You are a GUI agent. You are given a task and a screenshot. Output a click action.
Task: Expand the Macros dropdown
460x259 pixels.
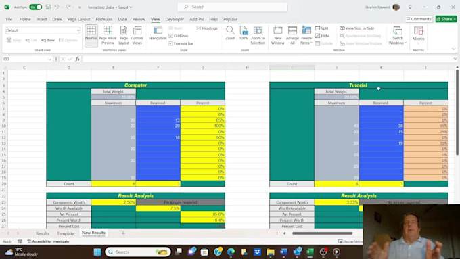pos(418,43)
